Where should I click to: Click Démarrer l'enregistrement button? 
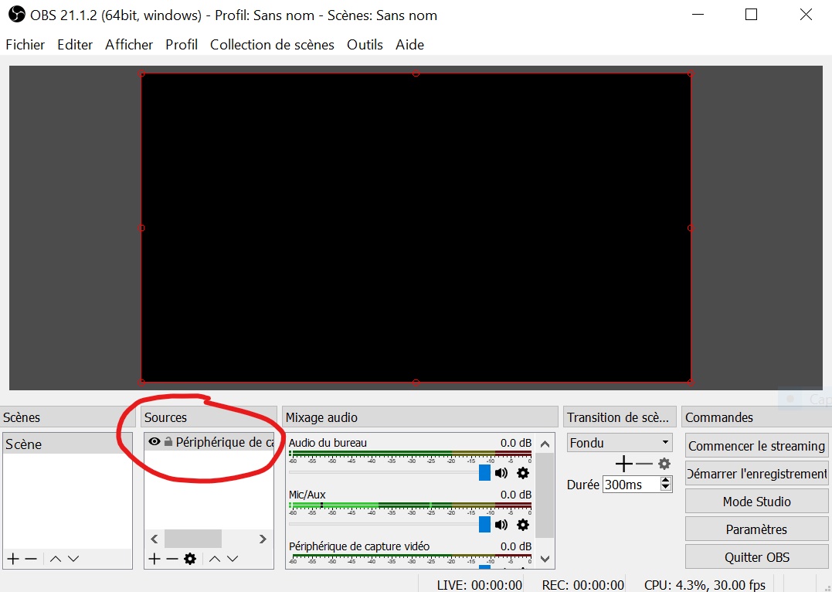tap(756, 474)
